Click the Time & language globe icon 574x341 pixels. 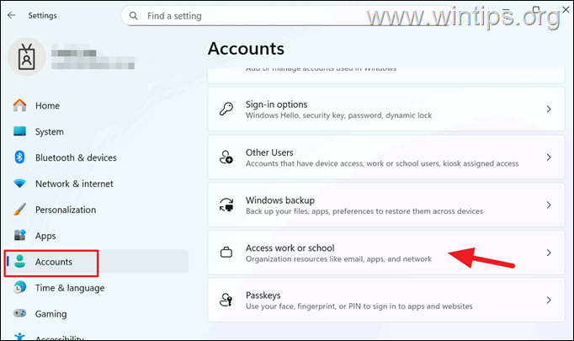point(19,287)
